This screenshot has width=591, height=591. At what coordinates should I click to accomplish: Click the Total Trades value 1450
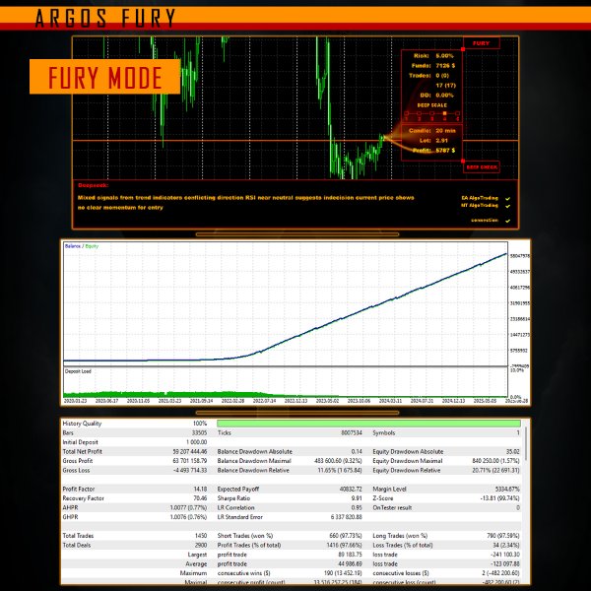point(201,536)
